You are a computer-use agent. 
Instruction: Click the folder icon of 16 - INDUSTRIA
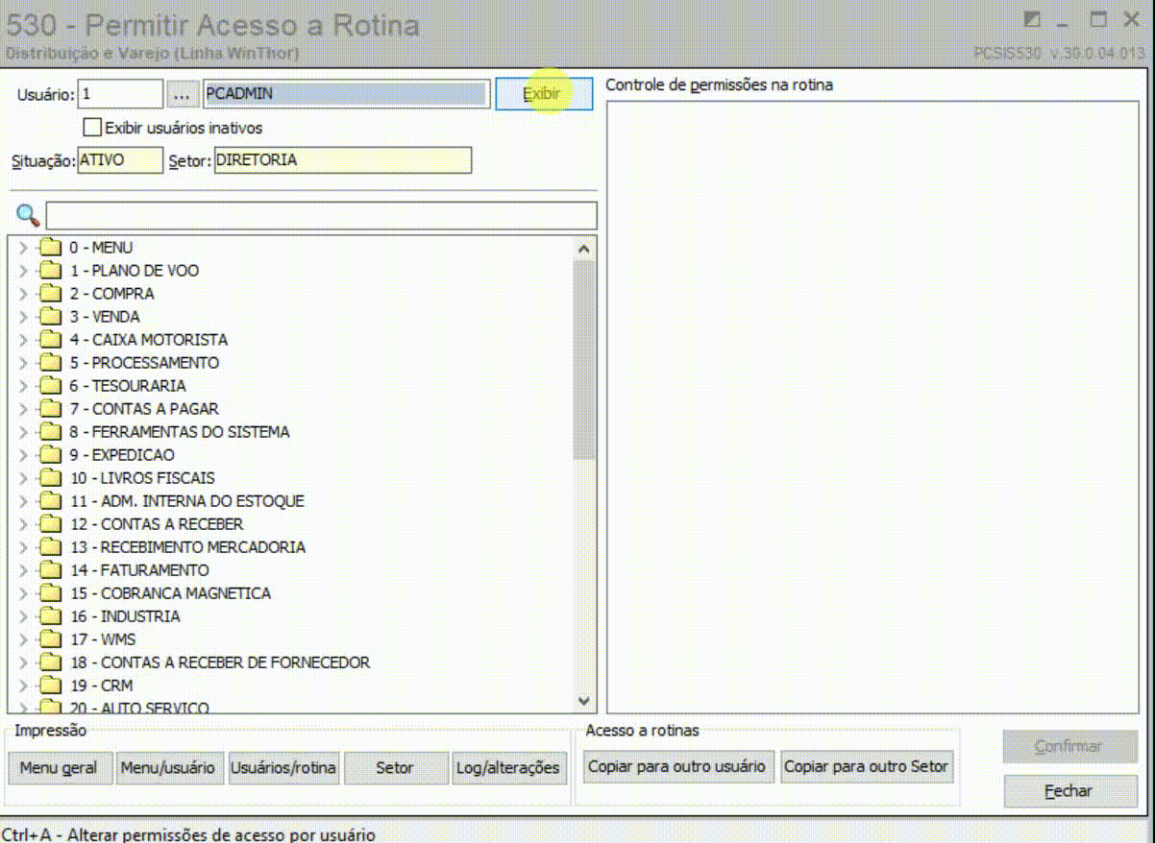(x=50, y=616)
